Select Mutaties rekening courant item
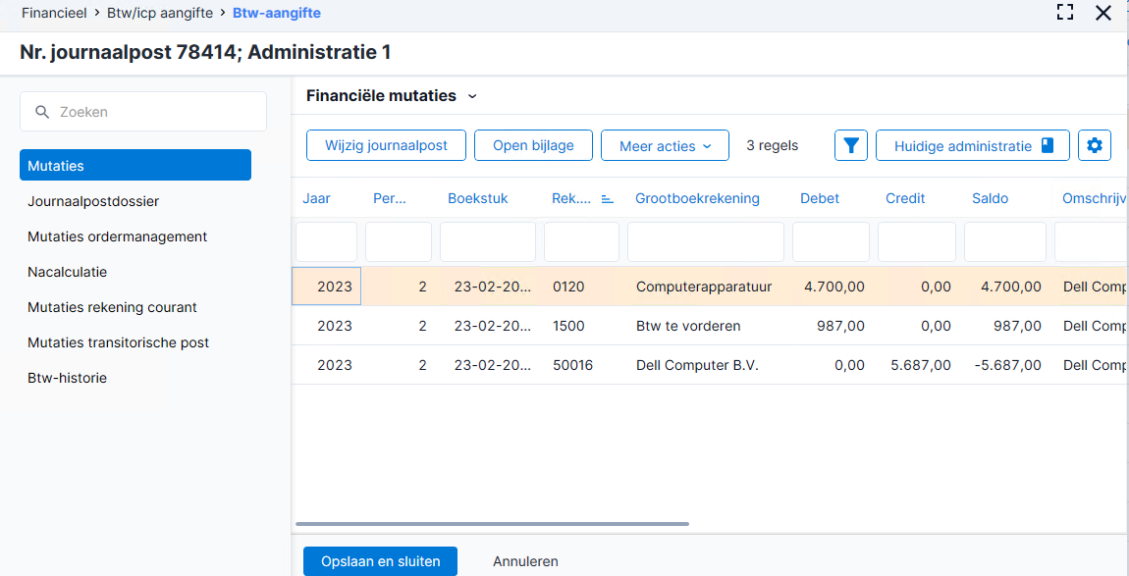The height and width of the screenshot is (576, 1129). 112,307
